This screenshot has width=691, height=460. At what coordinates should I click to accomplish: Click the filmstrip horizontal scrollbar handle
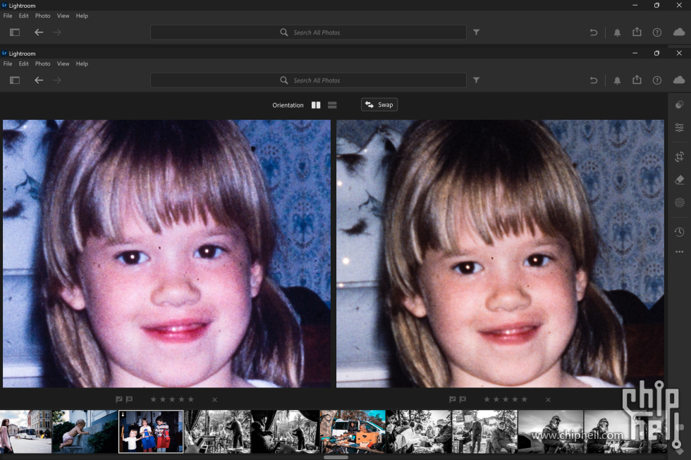coord(336,457)
